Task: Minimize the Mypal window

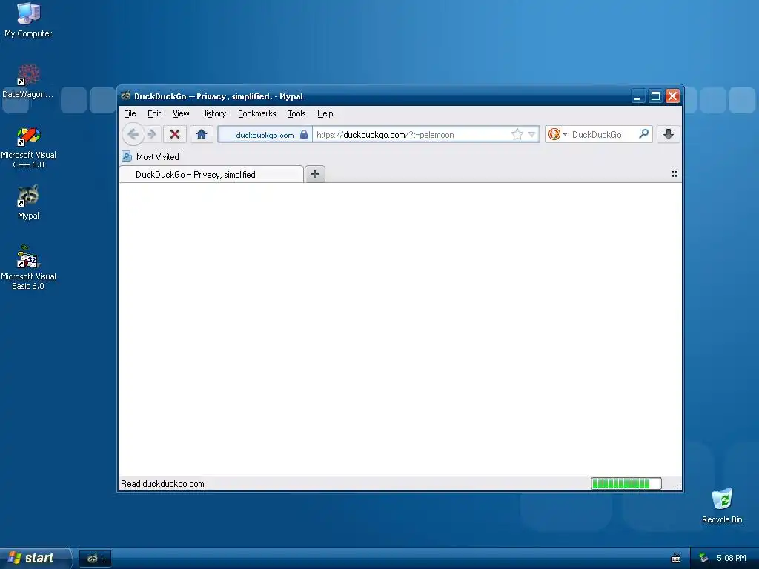Action: click(637, 96)
